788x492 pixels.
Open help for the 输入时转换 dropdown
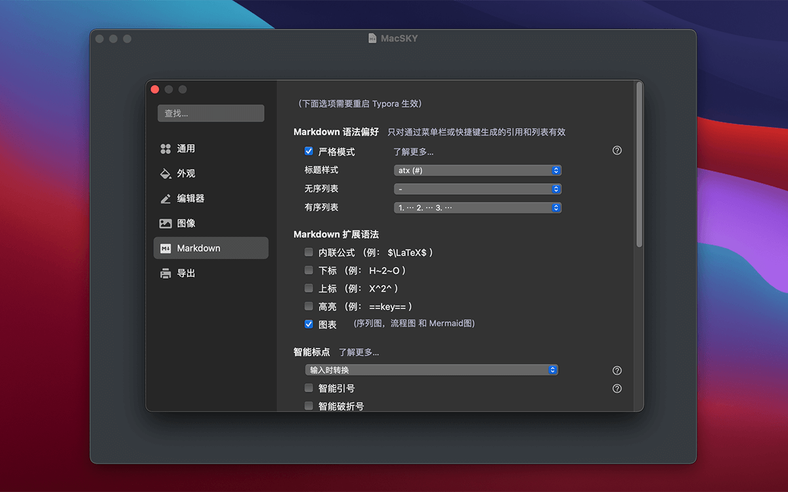(x=617, y=370)
